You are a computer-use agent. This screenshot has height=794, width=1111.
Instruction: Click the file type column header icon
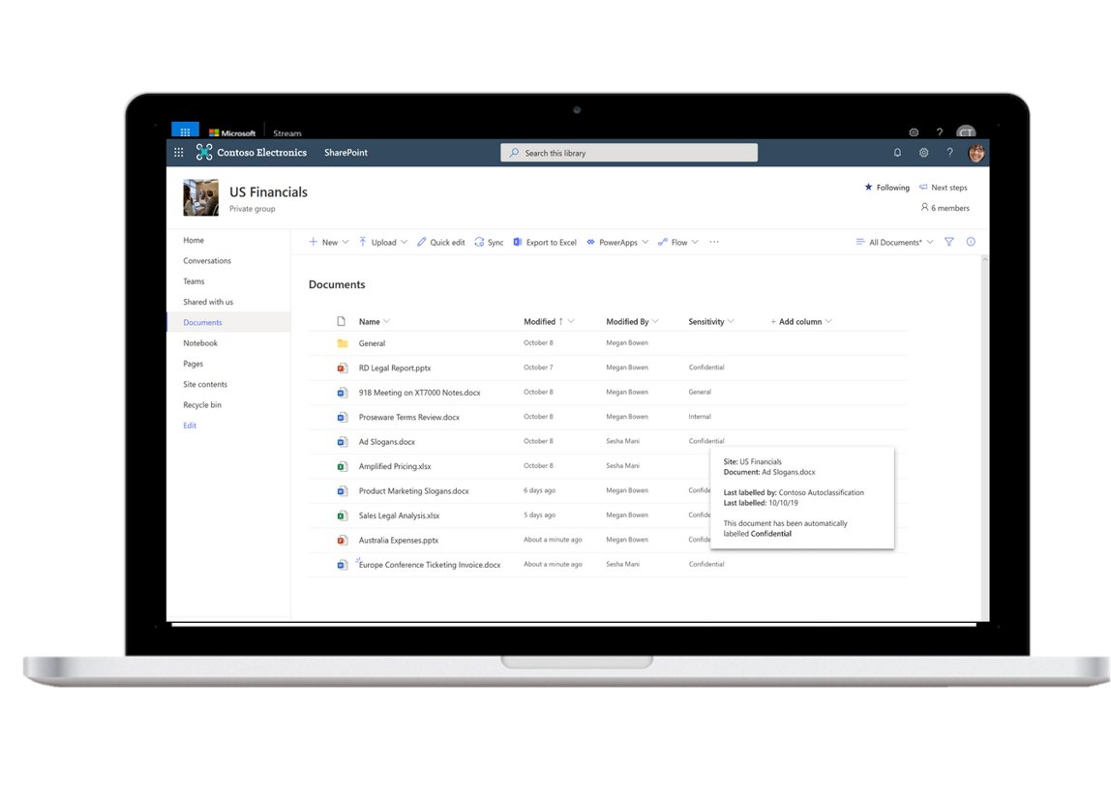(x=341, y=322)
